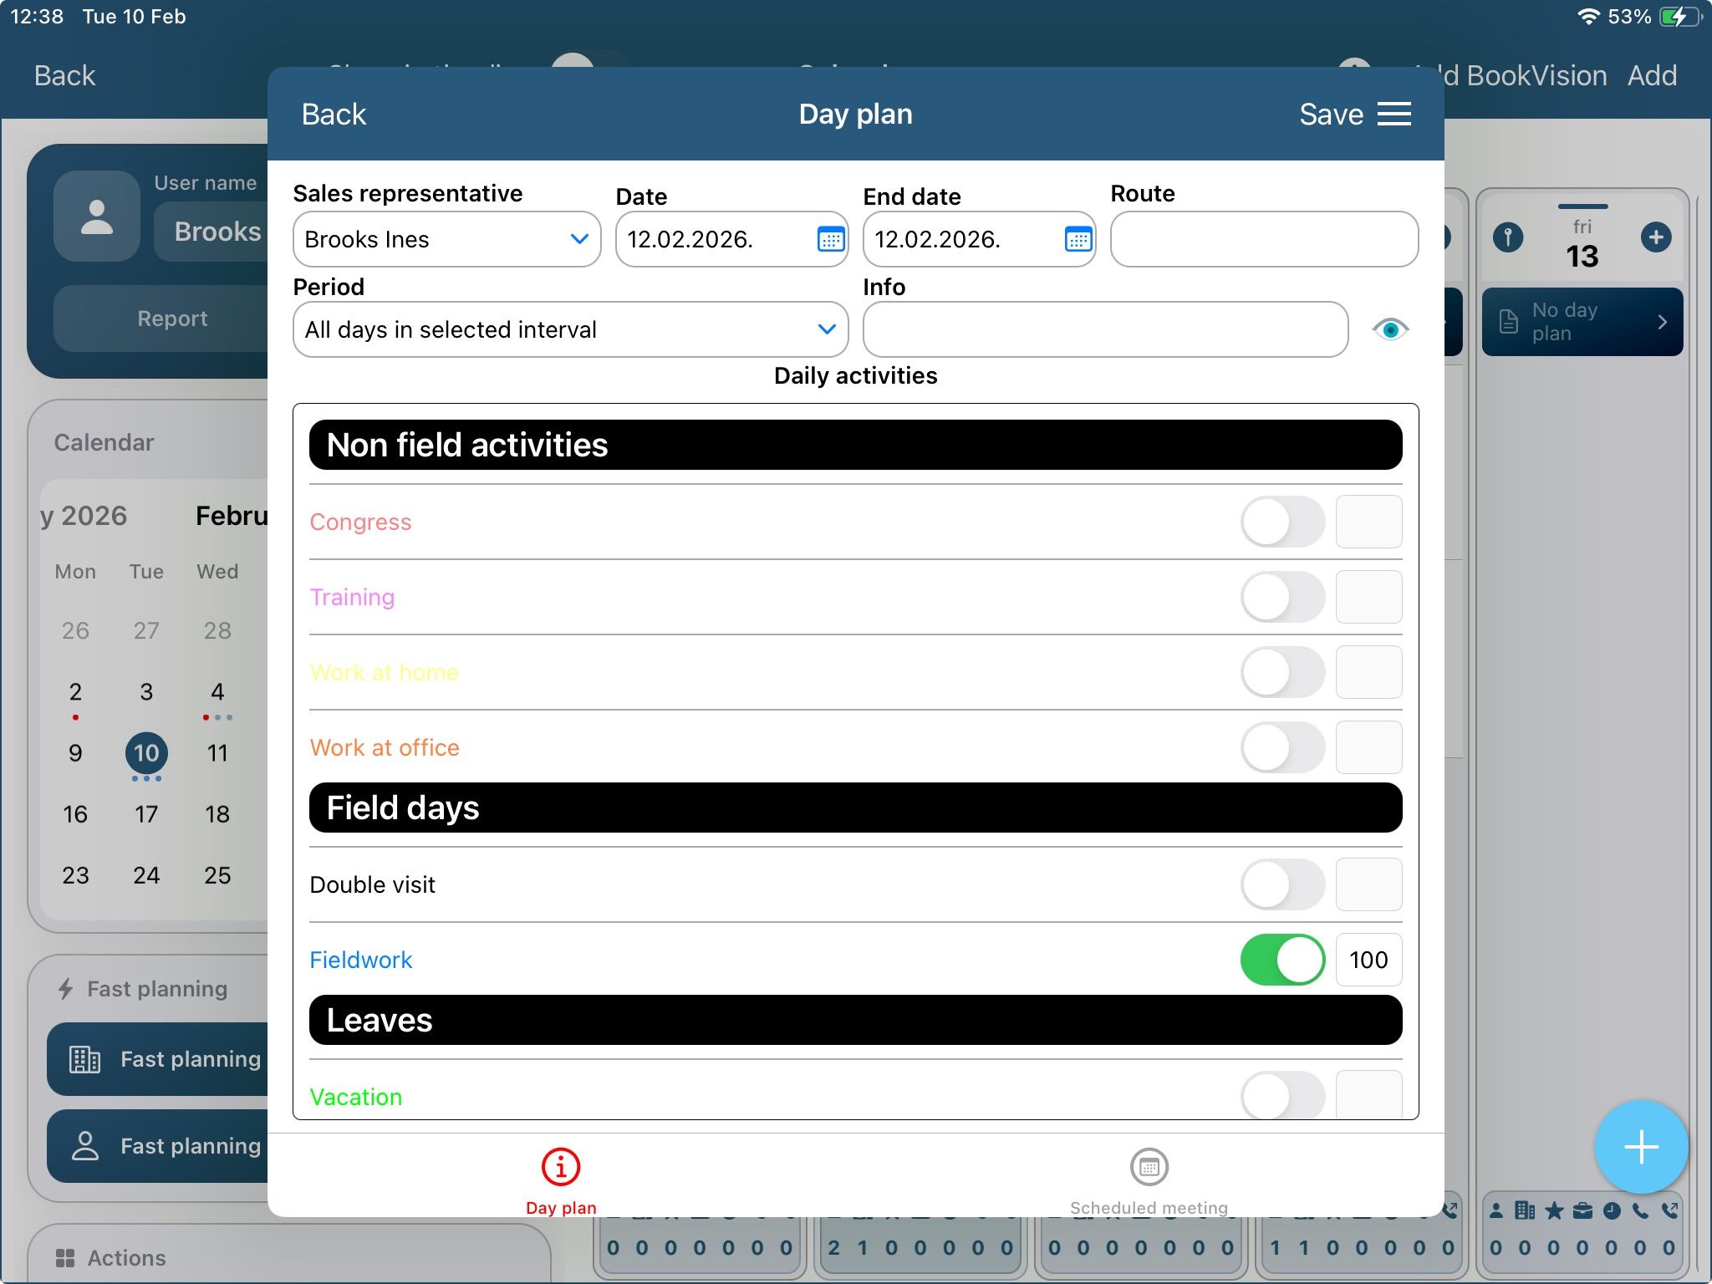Enable the Work at office switch
This screenshot has width=1712, height=1284.
(x=1282, y=747)
